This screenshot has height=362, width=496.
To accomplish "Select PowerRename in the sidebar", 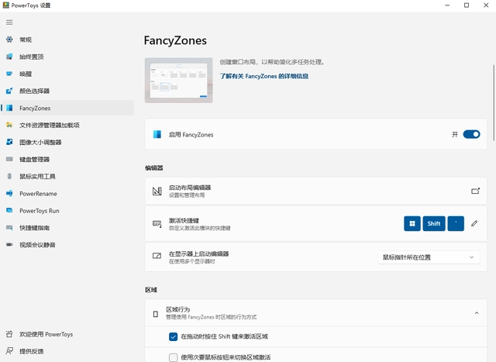I will [67, 193].
